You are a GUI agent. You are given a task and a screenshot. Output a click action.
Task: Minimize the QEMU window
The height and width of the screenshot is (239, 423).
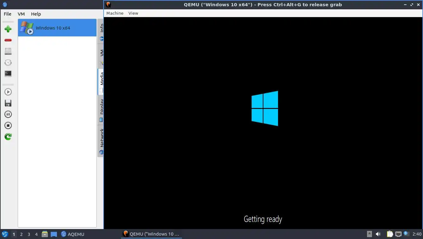tap(405, 5)
